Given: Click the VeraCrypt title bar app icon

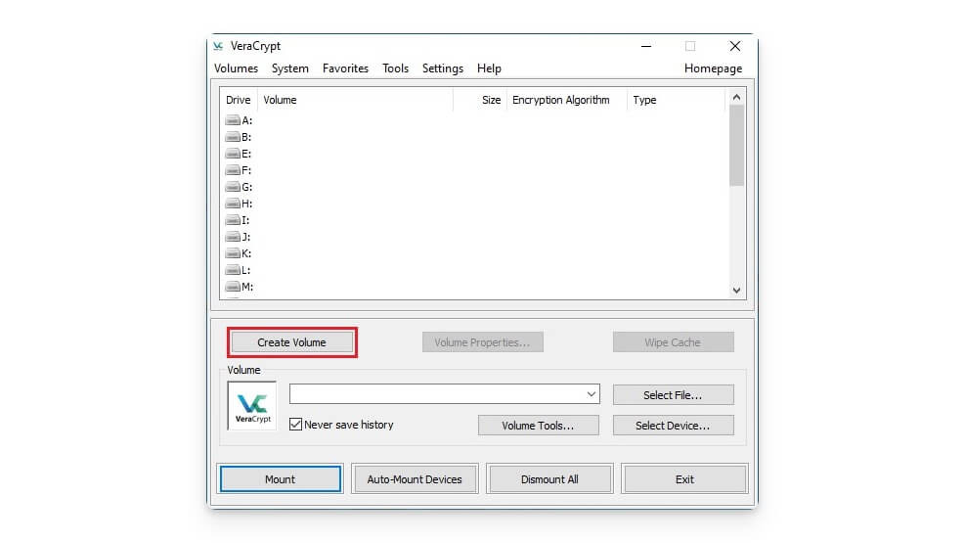Looking at the screenshot, I should pos(218,46).
